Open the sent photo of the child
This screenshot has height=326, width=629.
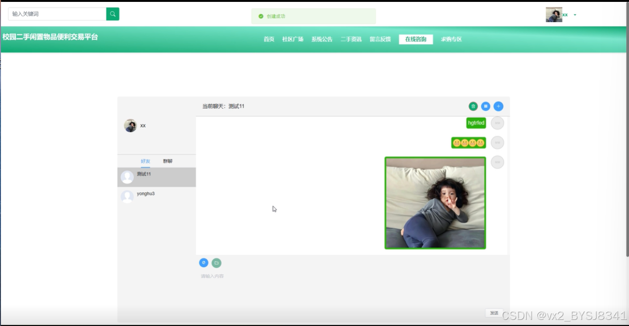(x=435, y=203)
